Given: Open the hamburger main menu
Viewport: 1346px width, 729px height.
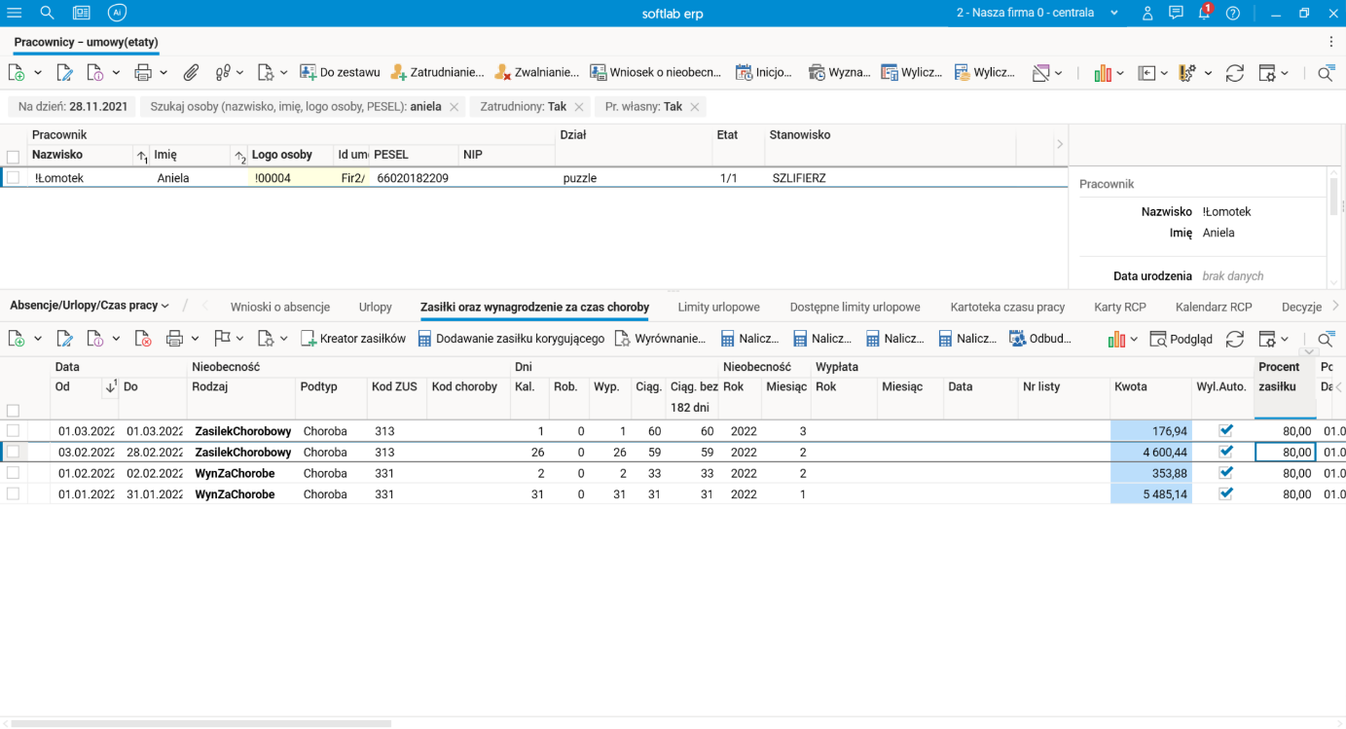Looking at the screenshot, I should point(15,14).
